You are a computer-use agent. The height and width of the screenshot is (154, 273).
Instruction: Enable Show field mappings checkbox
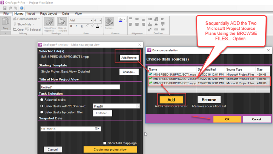click(105, 143)
